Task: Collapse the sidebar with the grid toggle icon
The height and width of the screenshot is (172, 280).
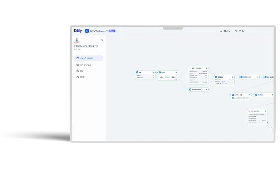Action: point(102,40)
